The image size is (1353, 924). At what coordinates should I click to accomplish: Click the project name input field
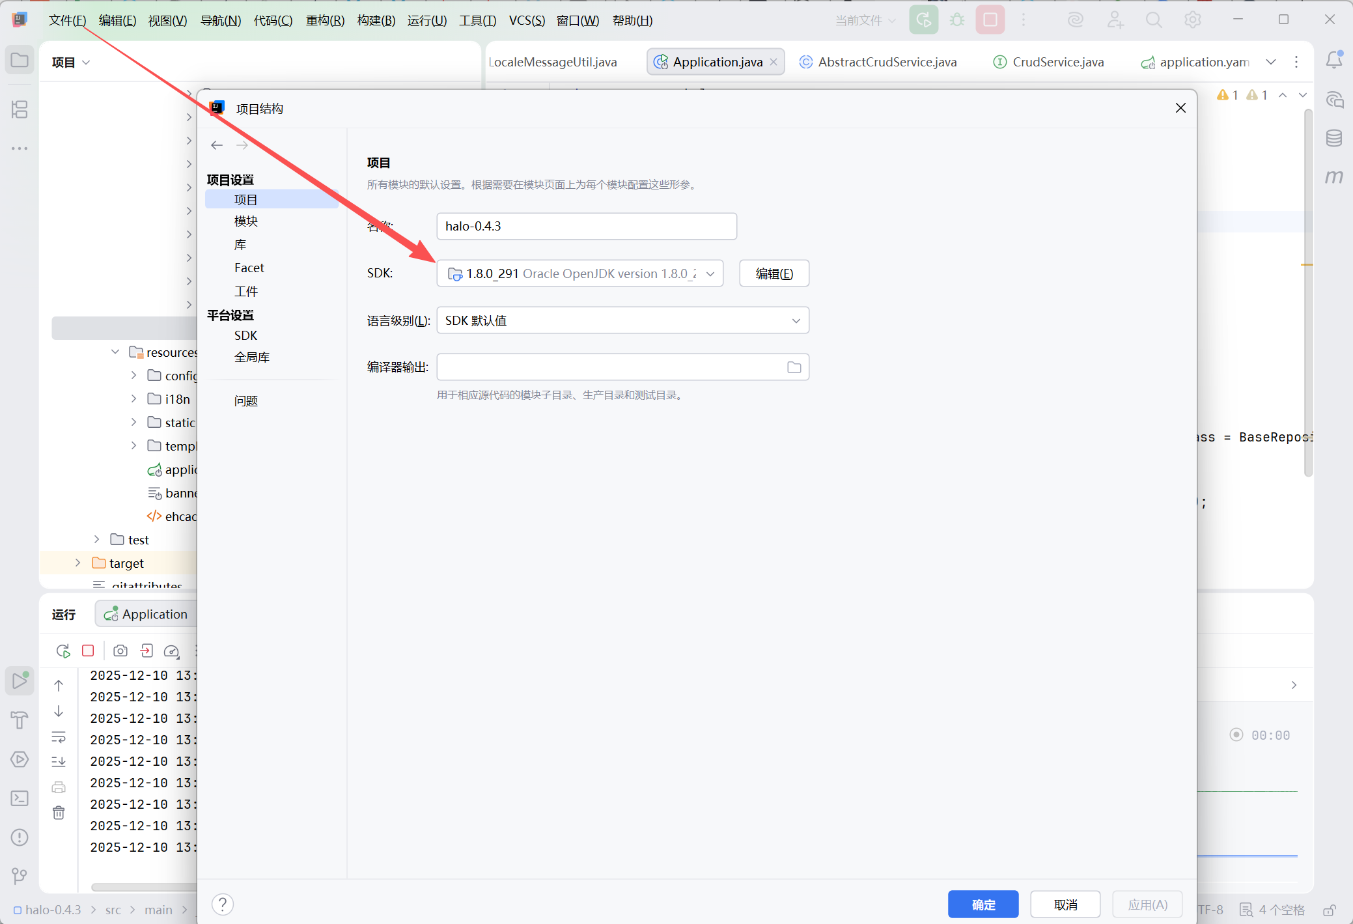[586, 226]
